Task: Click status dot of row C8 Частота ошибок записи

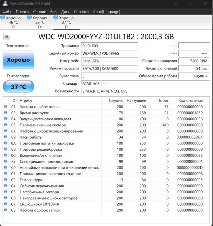Action: tap(6, 210)
